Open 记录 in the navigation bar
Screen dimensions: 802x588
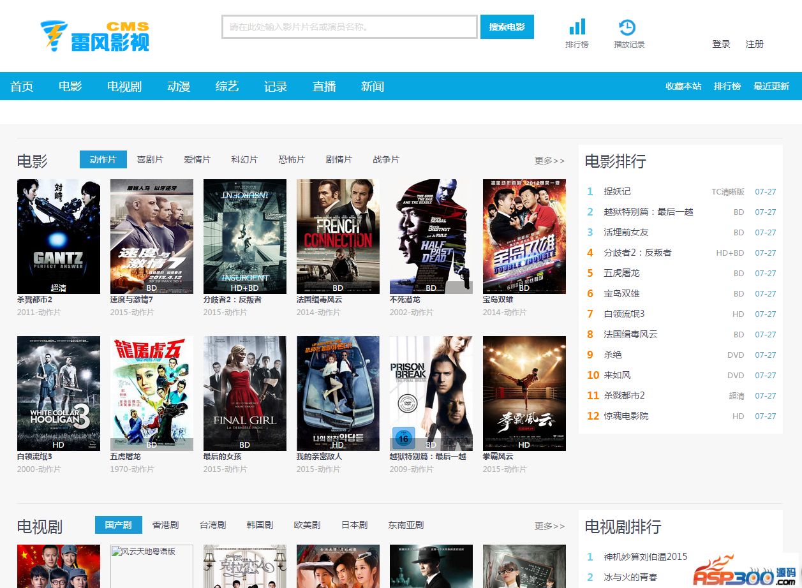coord(276,86)
